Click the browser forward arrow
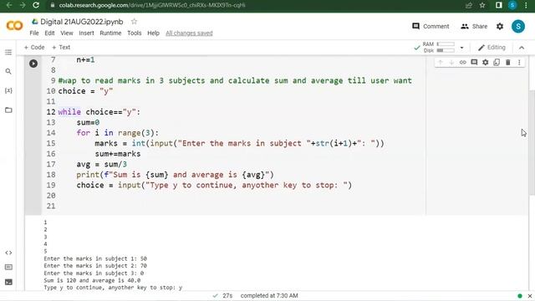Viewport: 535px width, 301px height. pos(23,5)
